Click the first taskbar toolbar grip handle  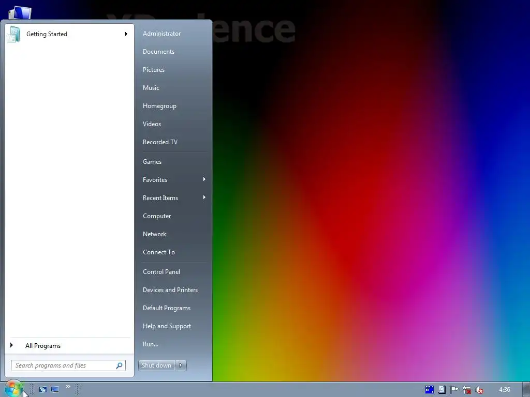point(32,389)
